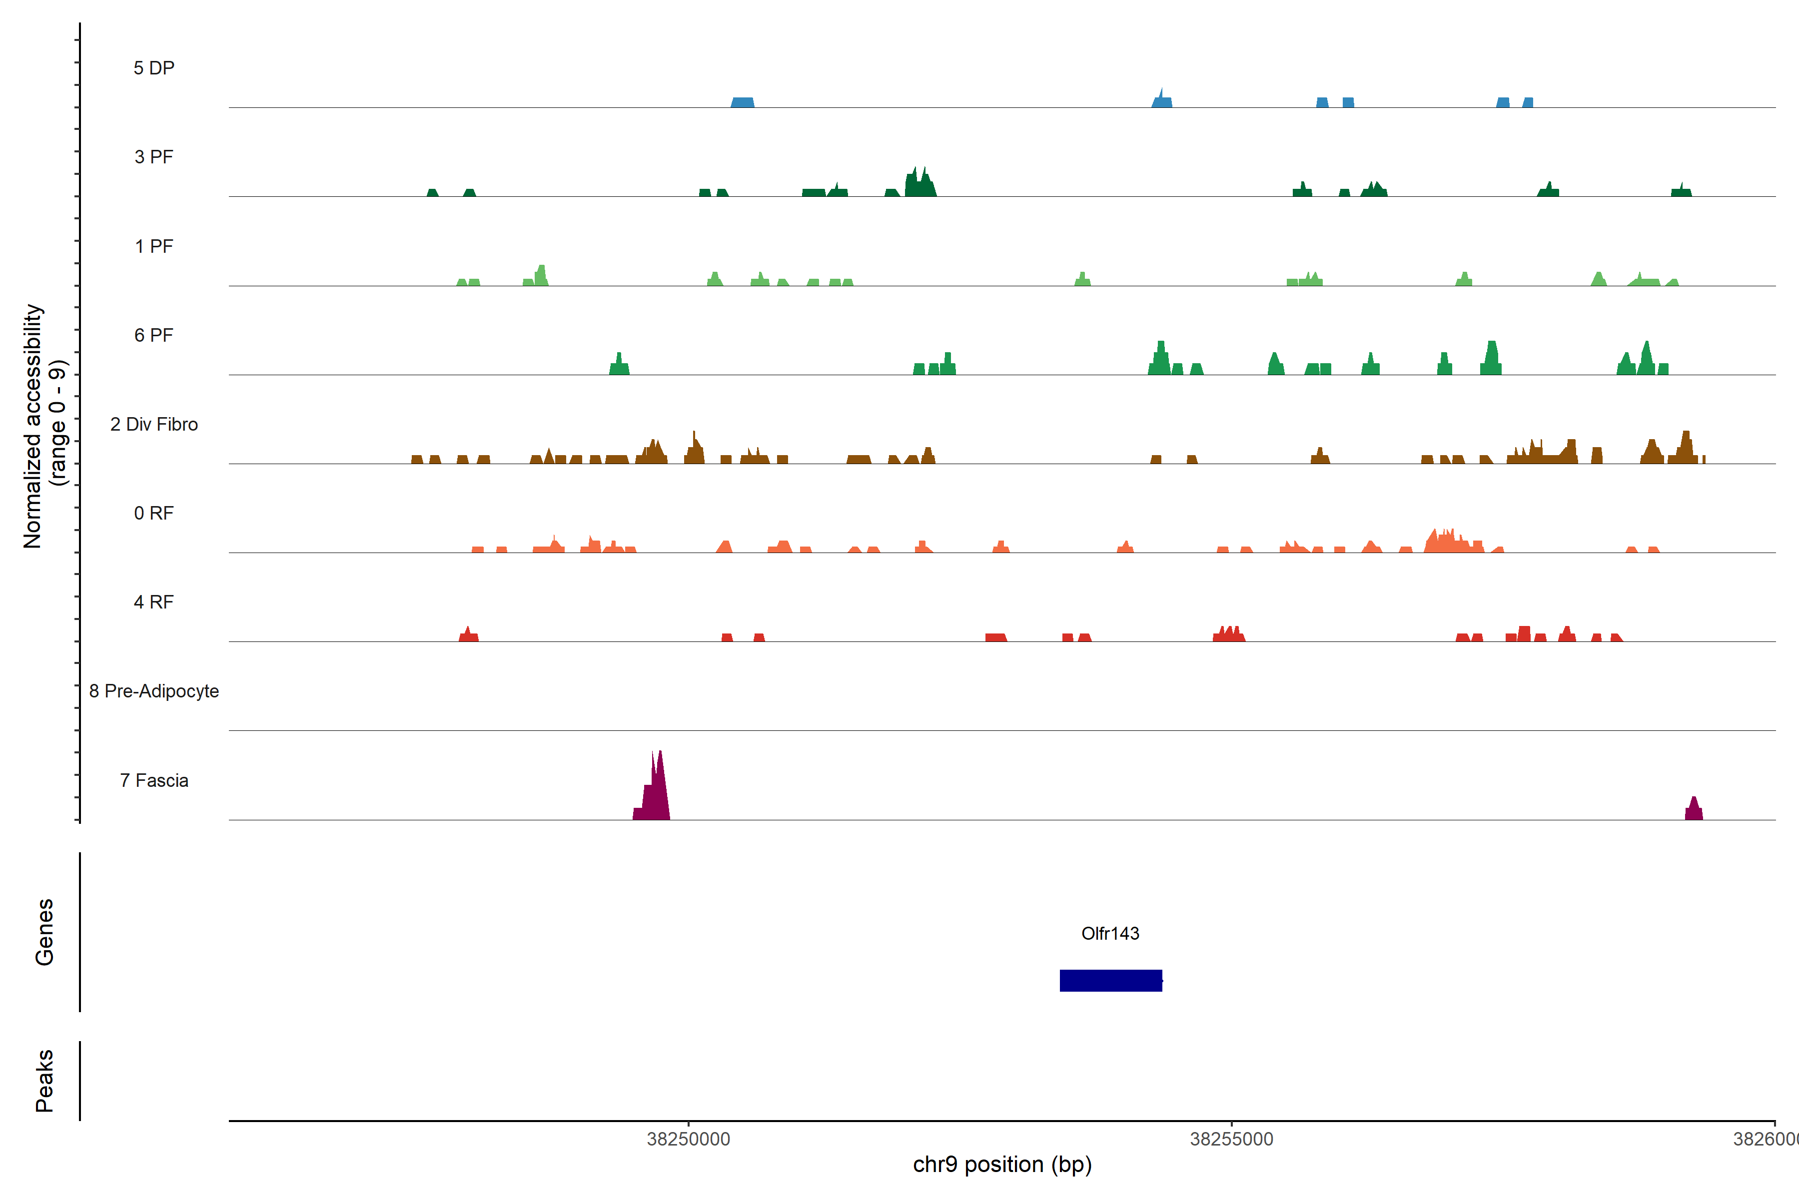
Task: Click the Genes panel label
Action: [44, 931]
